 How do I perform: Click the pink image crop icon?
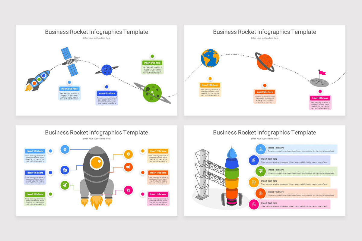coord(128,191)
